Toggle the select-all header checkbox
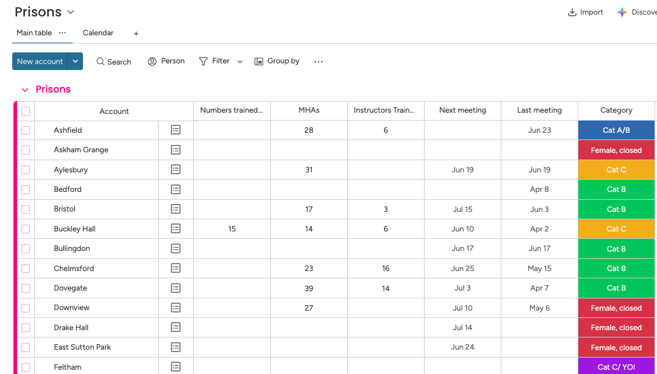This screenshot has height=374, width=657. (x=26, y=111)
